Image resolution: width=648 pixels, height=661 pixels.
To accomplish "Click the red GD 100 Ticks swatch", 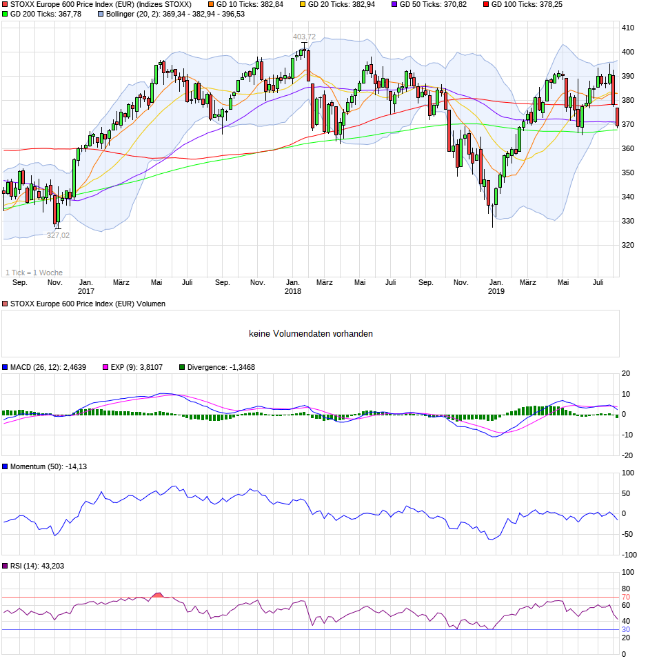I will coord(486,5).
